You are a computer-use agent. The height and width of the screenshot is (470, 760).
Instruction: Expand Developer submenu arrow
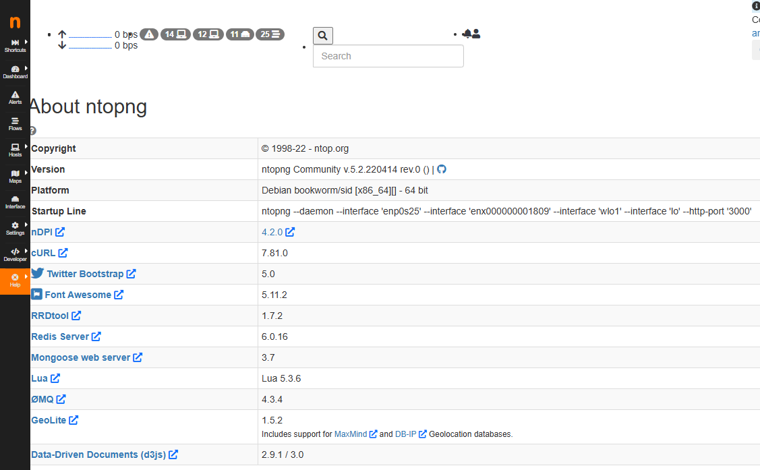tap(26, 251)
